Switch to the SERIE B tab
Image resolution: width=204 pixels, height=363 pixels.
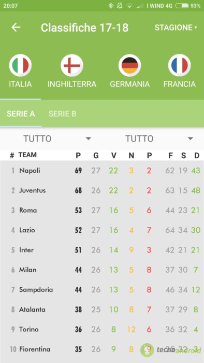tap(62, 114)
